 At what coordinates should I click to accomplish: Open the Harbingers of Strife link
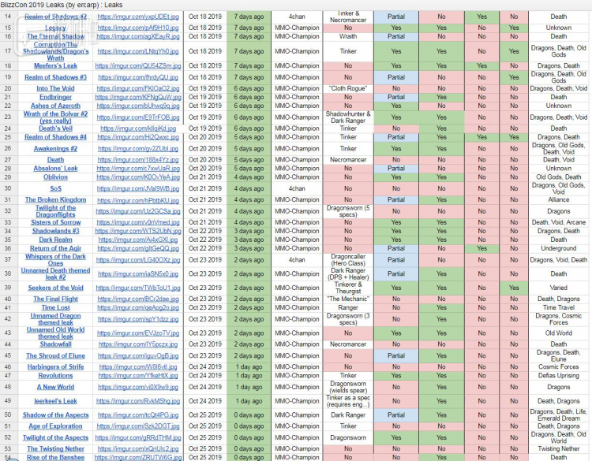[x=55, y=366]
